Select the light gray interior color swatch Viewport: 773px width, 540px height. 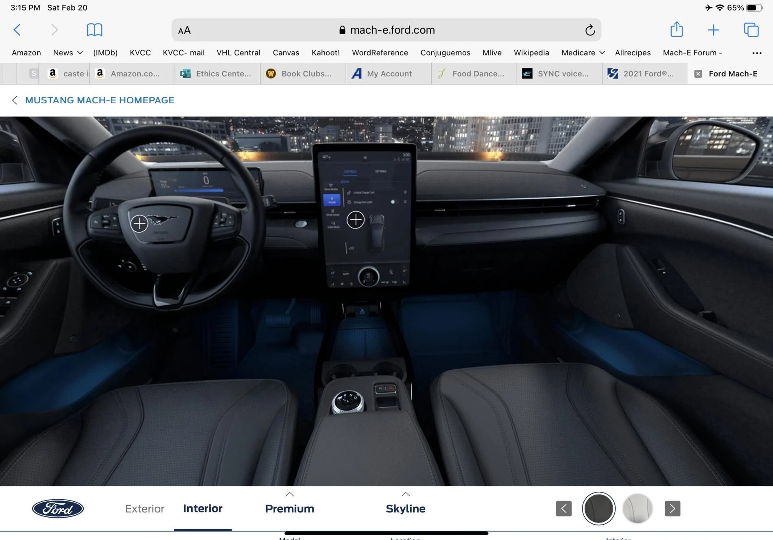pyautogui.click(x=638, y=508)
